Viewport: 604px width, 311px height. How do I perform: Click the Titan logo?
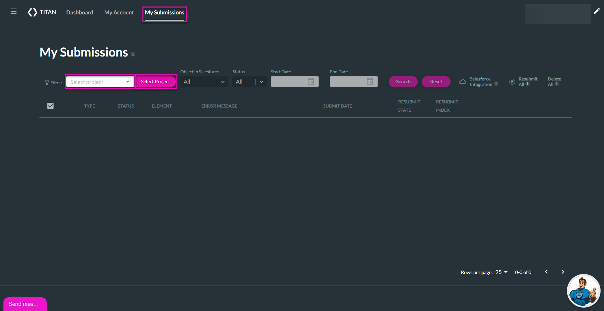click(x=42, y=12)
